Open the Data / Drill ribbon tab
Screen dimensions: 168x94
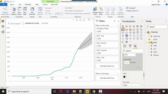pyautogui.click(x=54, y=4)
